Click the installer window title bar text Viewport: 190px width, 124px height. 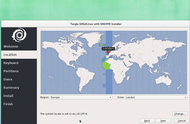click(x=96, y=24)
